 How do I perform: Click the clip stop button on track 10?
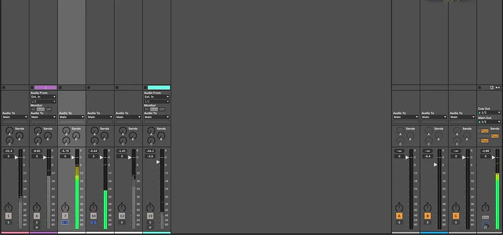[89, 88]
